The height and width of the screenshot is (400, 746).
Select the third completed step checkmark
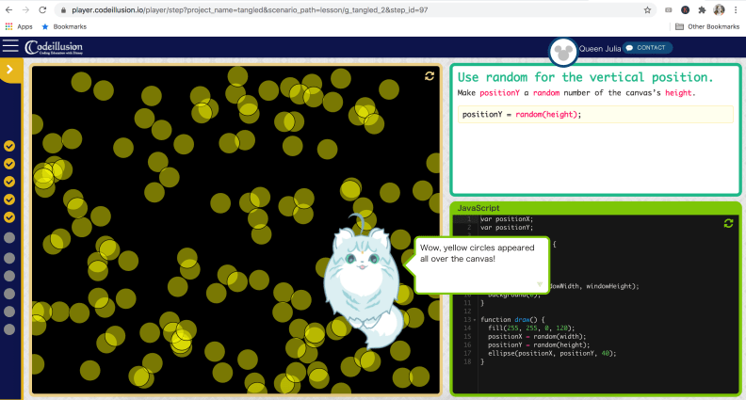click(9, 182)
